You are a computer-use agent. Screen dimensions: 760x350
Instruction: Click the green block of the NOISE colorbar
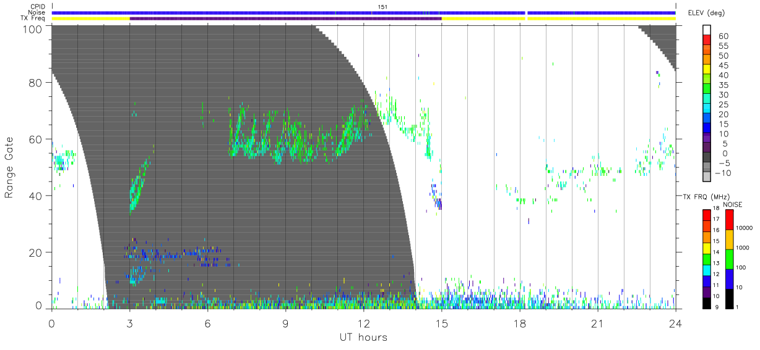(729, 259)
